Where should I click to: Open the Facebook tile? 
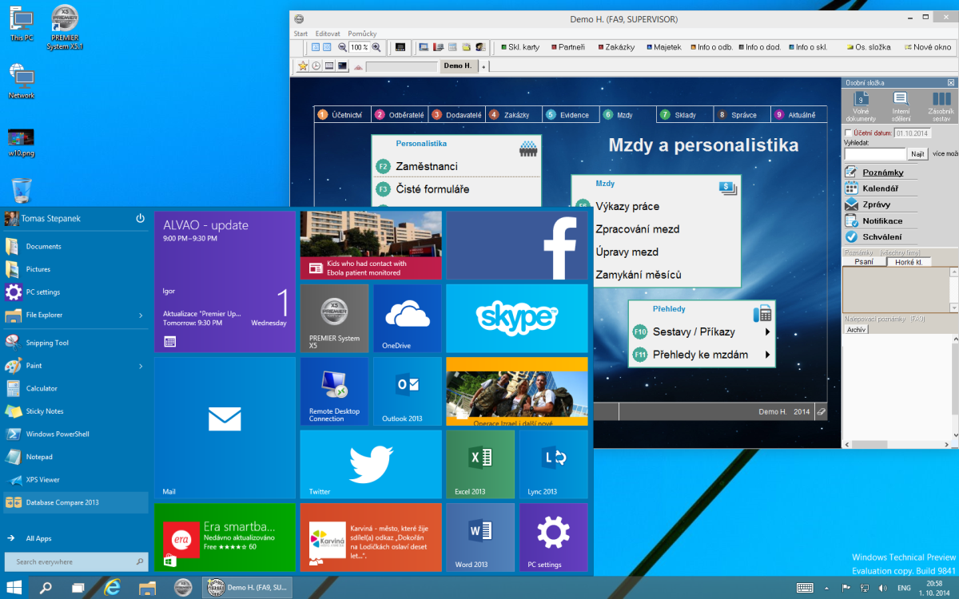pyautogui.click(x=516, y=245)
